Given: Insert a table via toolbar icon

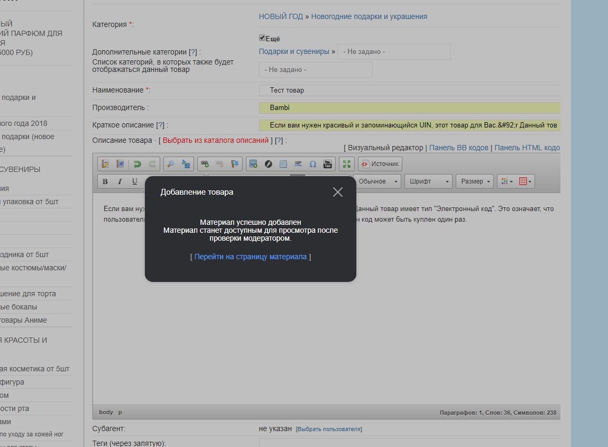Looking at the screenshot, I should coord(283,164).
